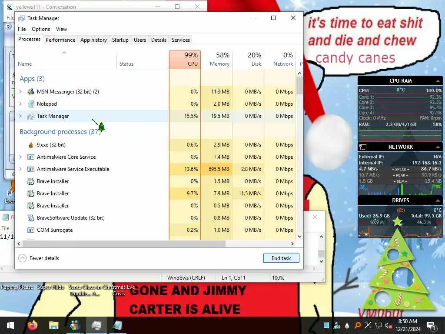Click horizontal scrollbar right arrow in Task Manager
Image resolution: width=445 pixels, height=334 pixels.
(292, 244)
